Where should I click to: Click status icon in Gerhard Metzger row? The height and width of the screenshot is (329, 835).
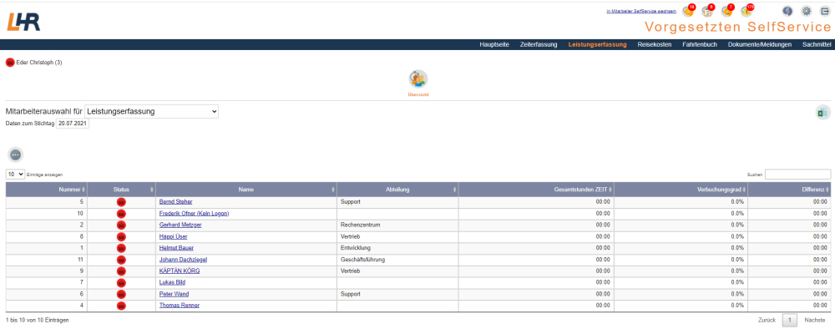tap(121, 225)
